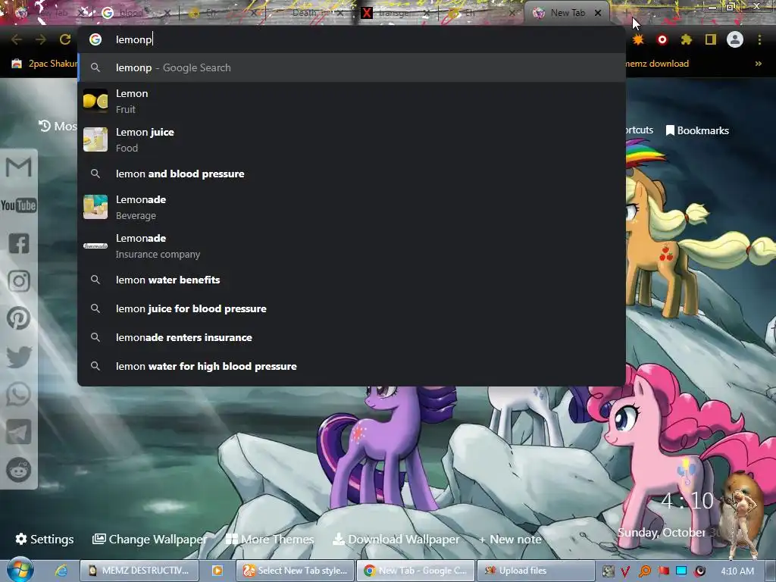Click the browser Back arrow
The image size is (776, 582).
17,39
